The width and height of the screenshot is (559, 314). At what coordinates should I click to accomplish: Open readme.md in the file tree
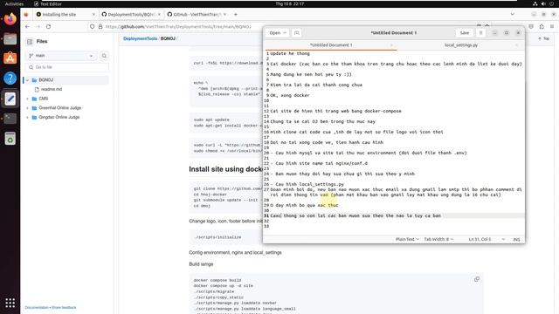point(52,89)
